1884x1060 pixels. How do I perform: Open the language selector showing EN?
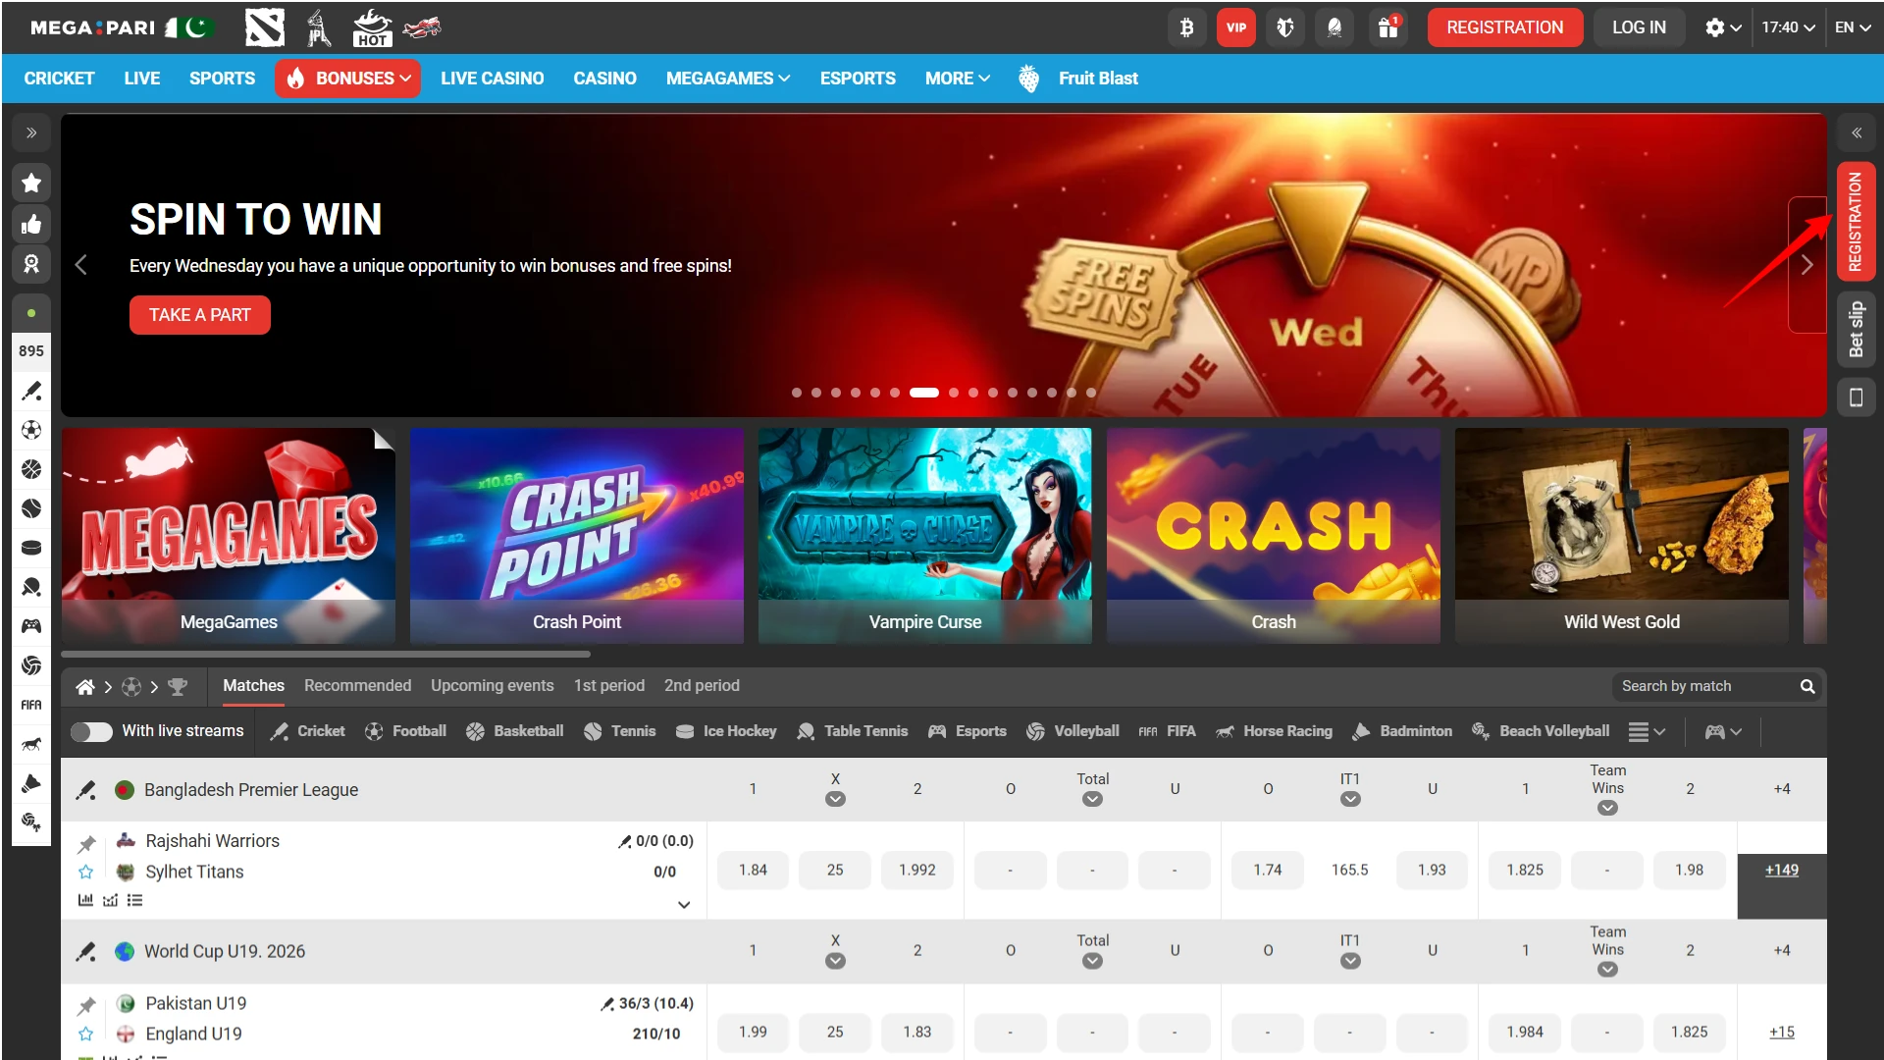1854,27
